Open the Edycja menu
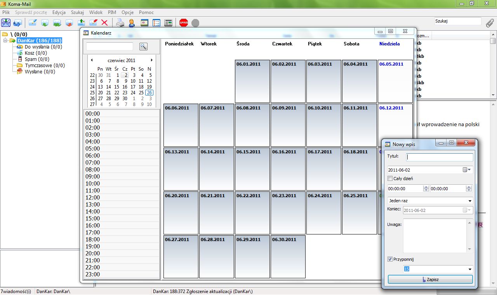 tap(59, 12)
